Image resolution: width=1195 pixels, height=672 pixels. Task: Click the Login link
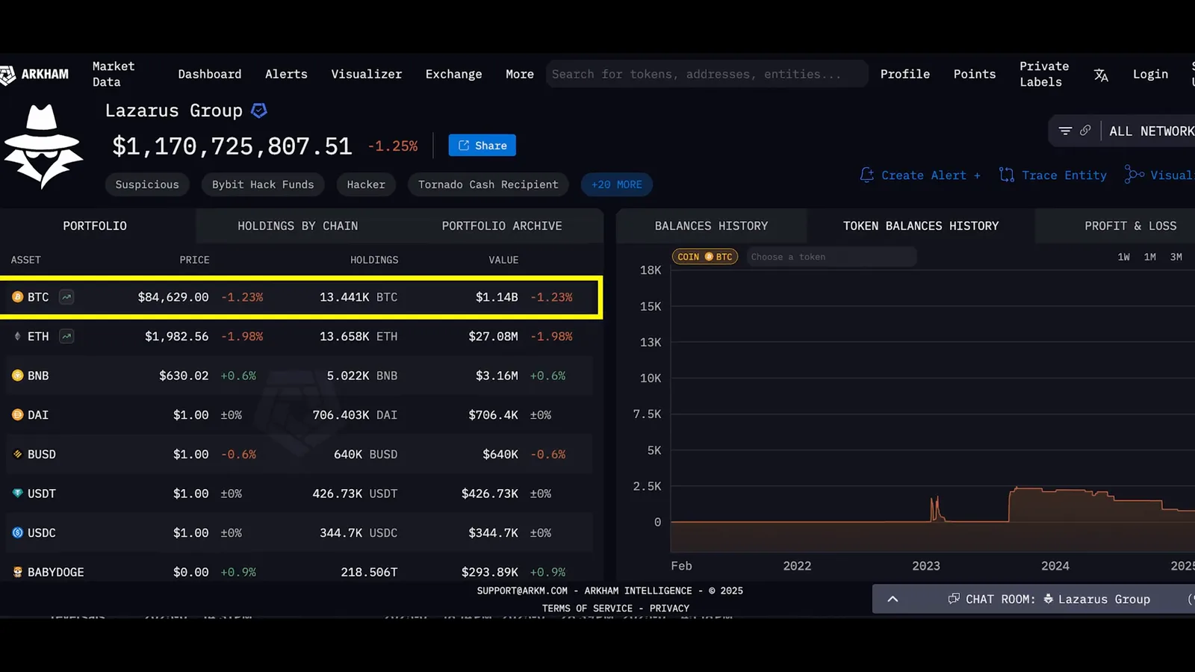point(1150,74)
